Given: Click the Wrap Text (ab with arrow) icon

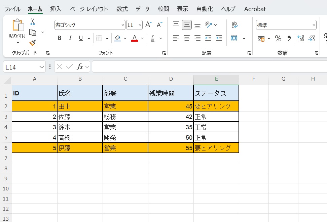Looking at the screenshot, I should pos(234,25).
